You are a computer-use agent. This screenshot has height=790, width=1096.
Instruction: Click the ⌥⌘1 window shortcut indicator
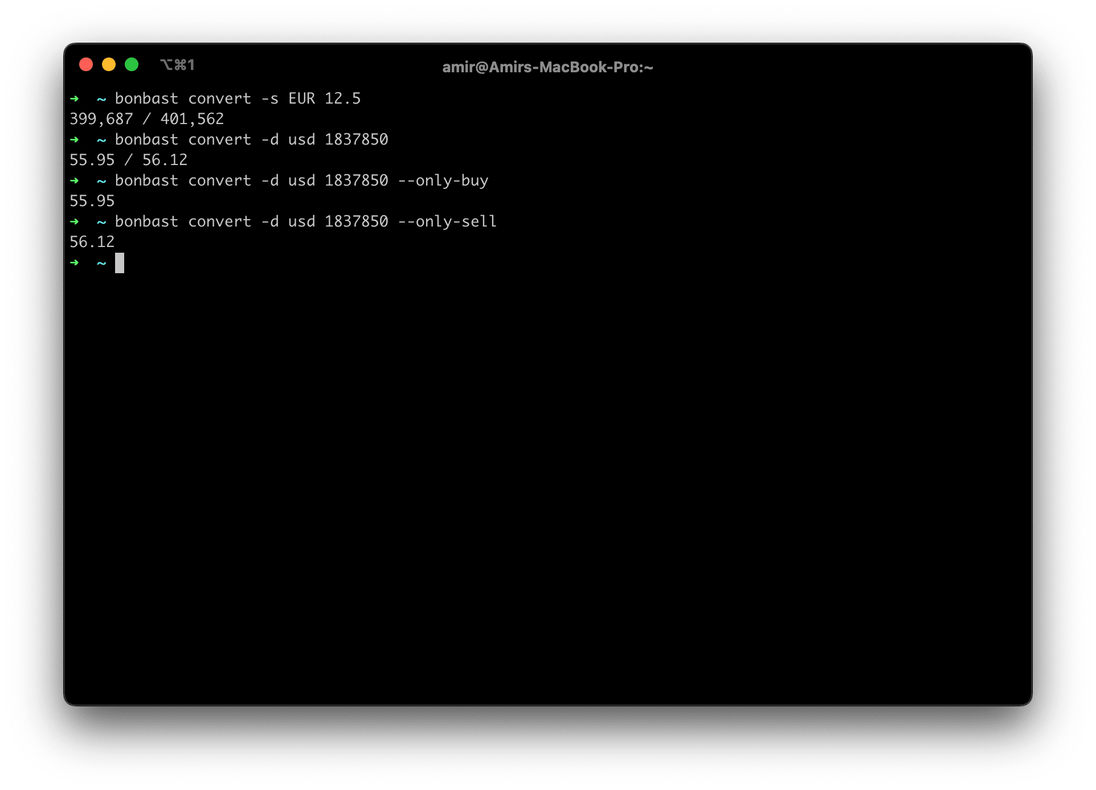point(177,65)
